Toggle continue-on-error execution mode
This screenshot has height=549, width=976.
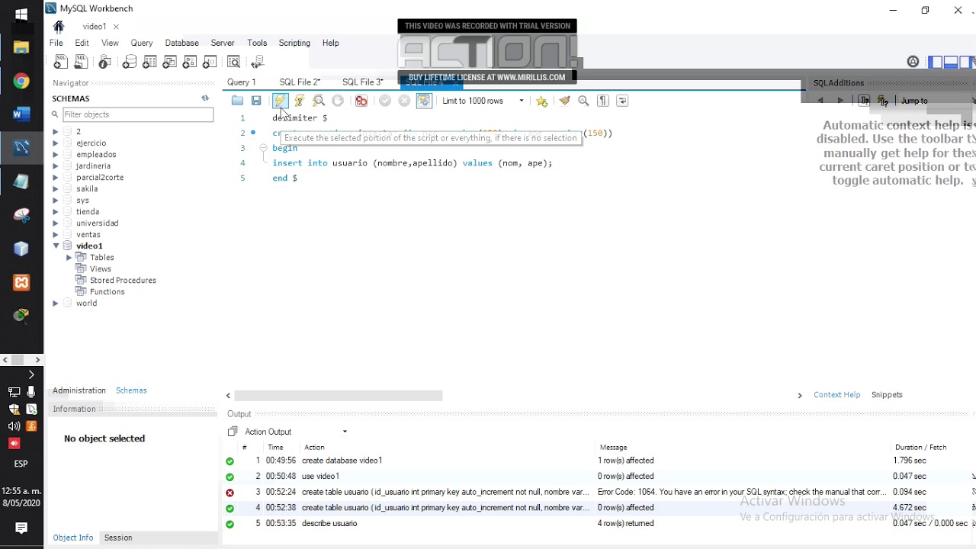[x=361, y=101]
